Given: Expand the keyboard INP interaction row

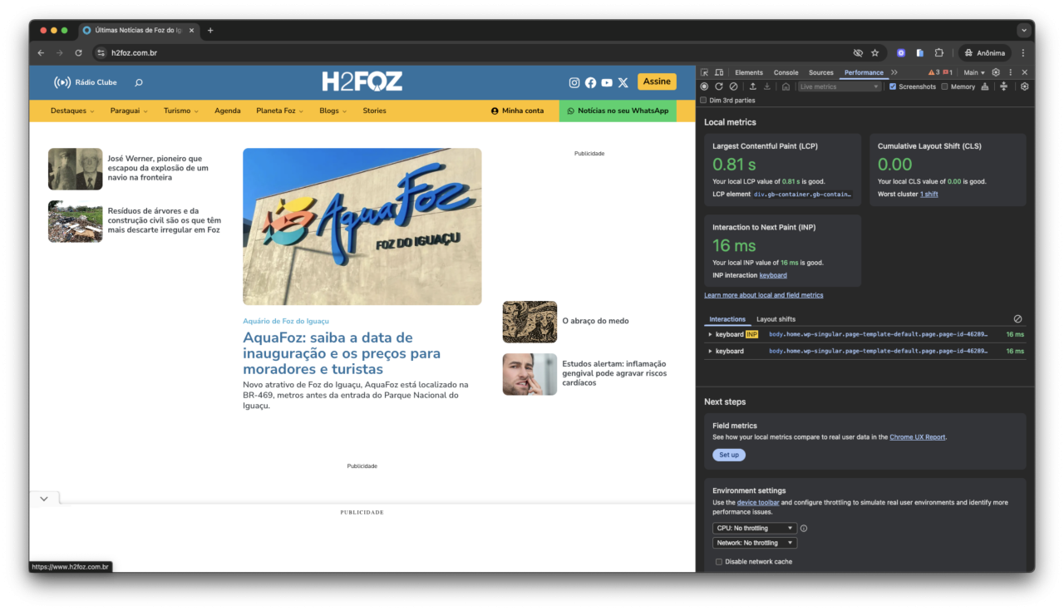Looking at the screenshot, I should point(710,334).
